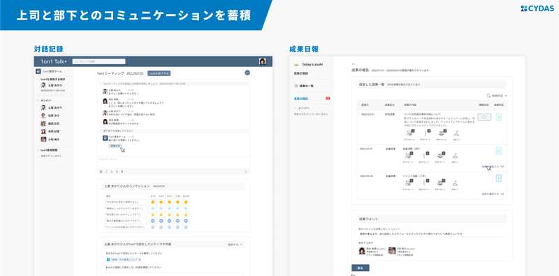559x276 pixels.
Task: Click the Today's asahi sun icon
Action: pyautogui.click(x=296, y=65)
